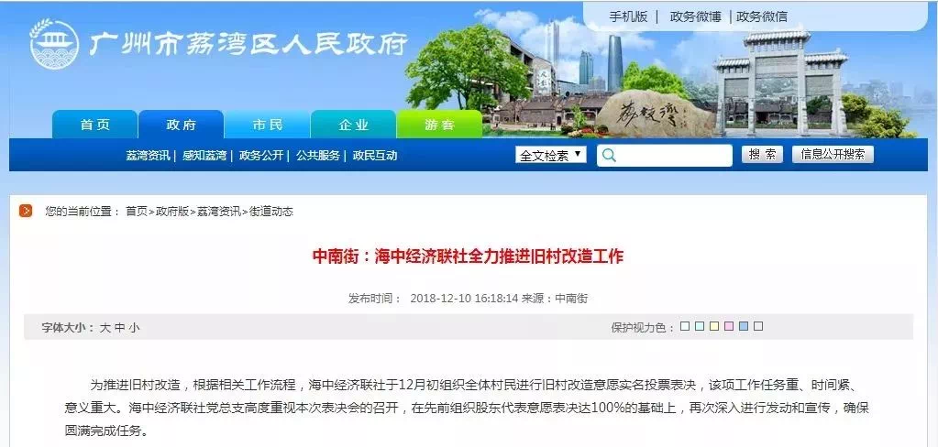Switch to the 市民 tab
This screenshot has width=938, height=447.
268,125
